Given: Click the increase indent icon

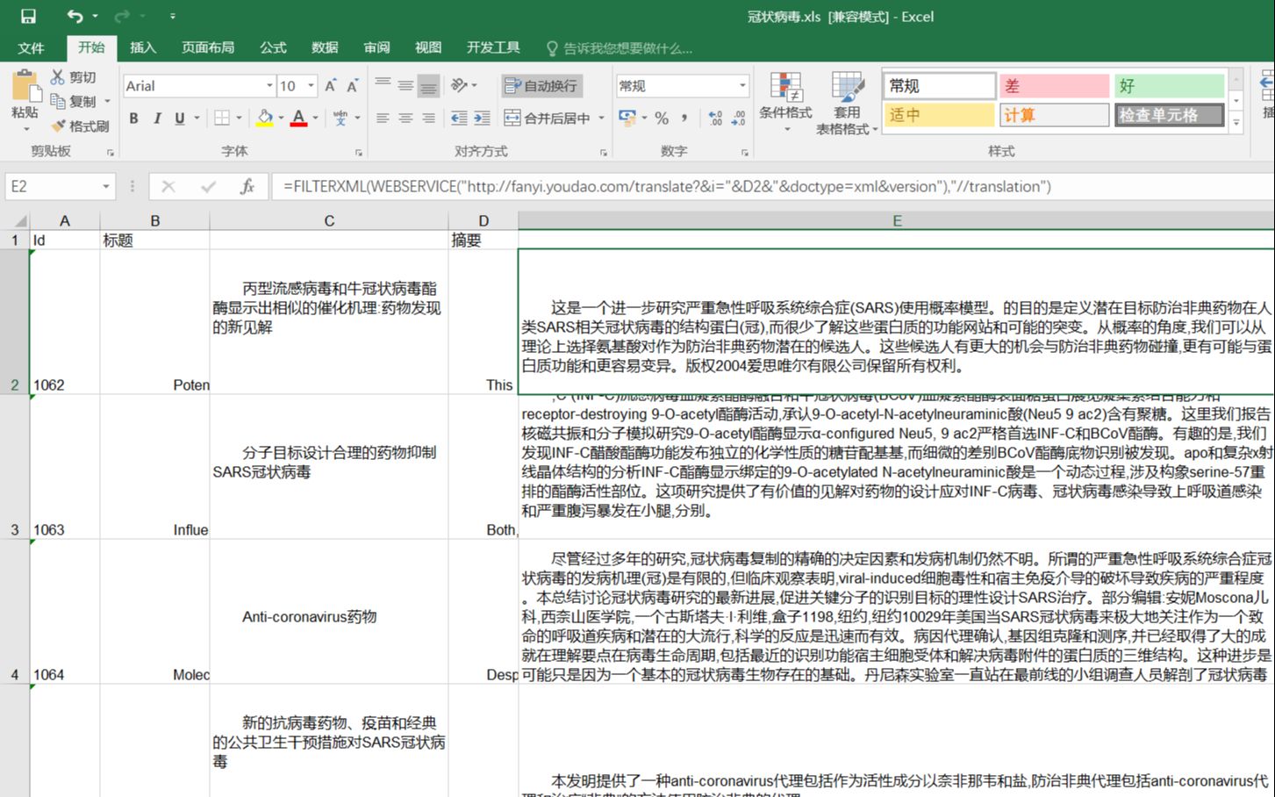Looking at the screenshot, I should (x=482, y=118).
